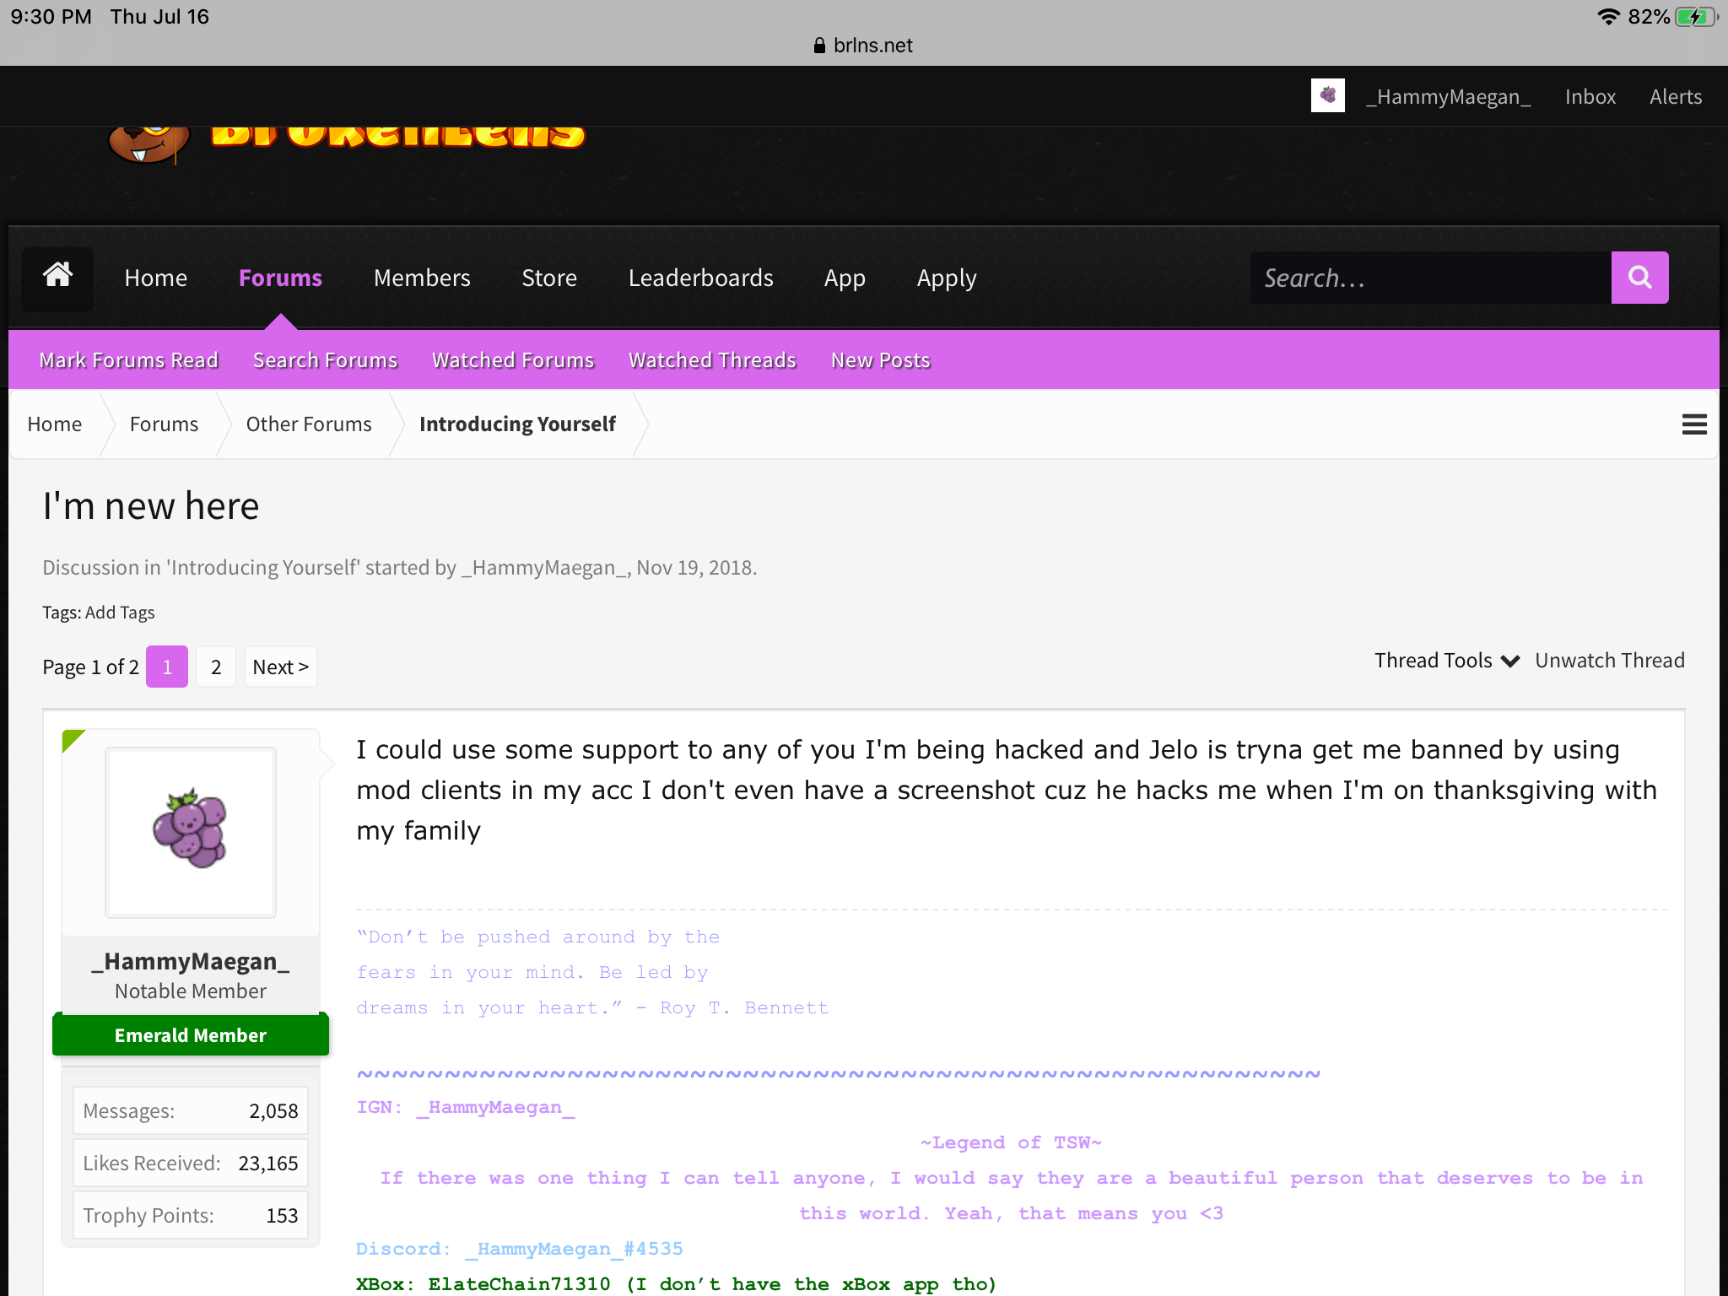The width and height of the screenshot is (1728, 1296).
Task: Open the _HammyMaegan_ account menu
Action: coord(1448,97)
